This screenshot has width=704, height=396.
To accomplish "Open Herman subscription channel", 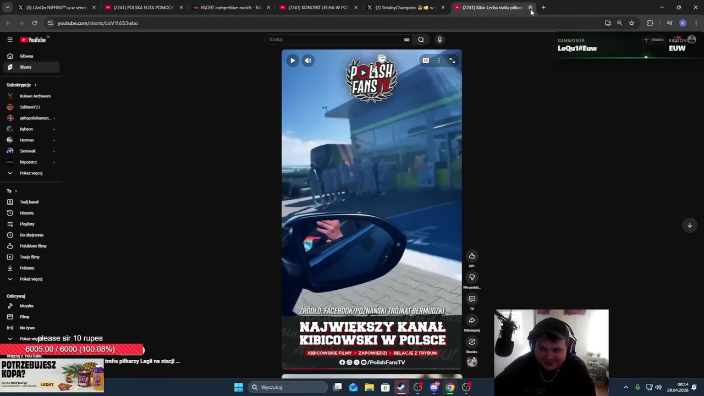I will click(30, 140).
